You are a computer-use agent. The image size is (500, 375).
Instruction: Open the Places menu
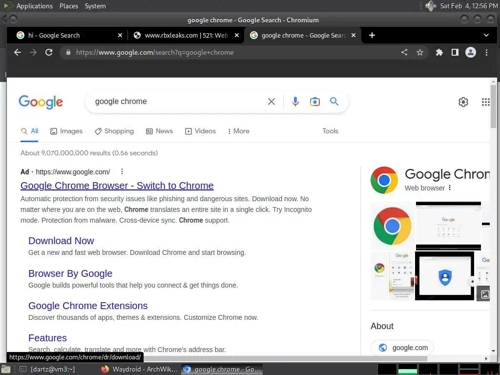(68, 6)
